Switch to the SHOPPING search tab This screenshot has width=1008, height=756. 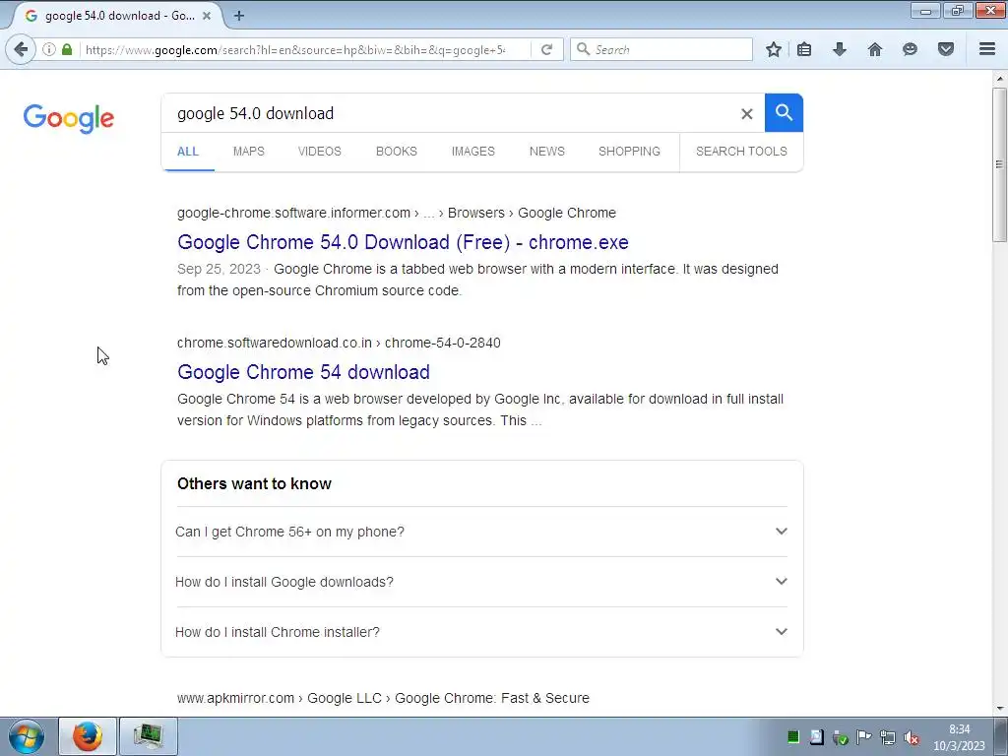629,152
